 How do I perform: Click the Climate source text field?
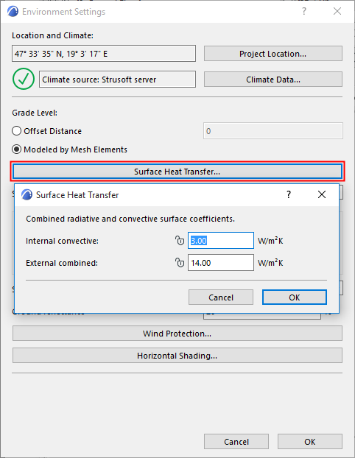[x=117, y=80]
